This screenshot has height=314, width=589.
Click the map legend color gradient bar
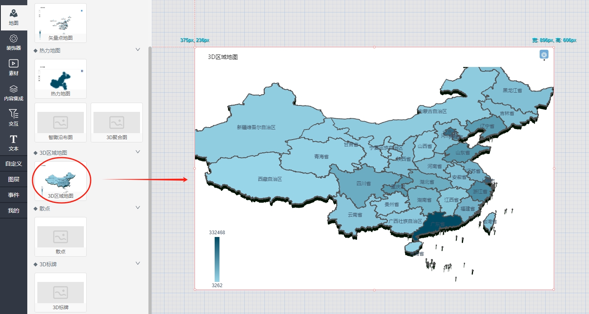[217, 259]
